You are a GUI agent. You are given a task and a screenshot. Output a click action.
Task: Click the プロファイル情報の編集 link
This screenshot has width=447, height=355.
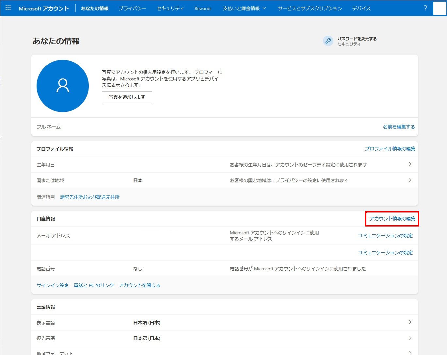pyautogui.click(x=390, y=149)
